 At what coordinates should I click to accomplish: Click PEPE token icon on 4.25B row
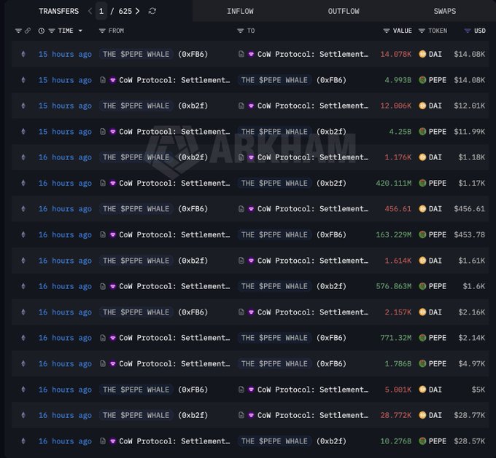click(x=422, y=131)
